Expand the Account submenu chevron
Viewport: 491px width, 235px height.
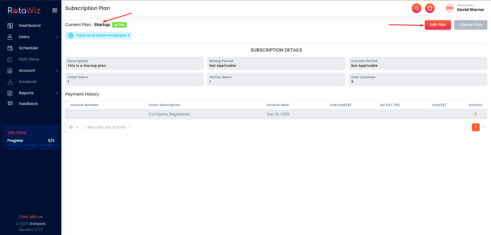click(57, 71)
